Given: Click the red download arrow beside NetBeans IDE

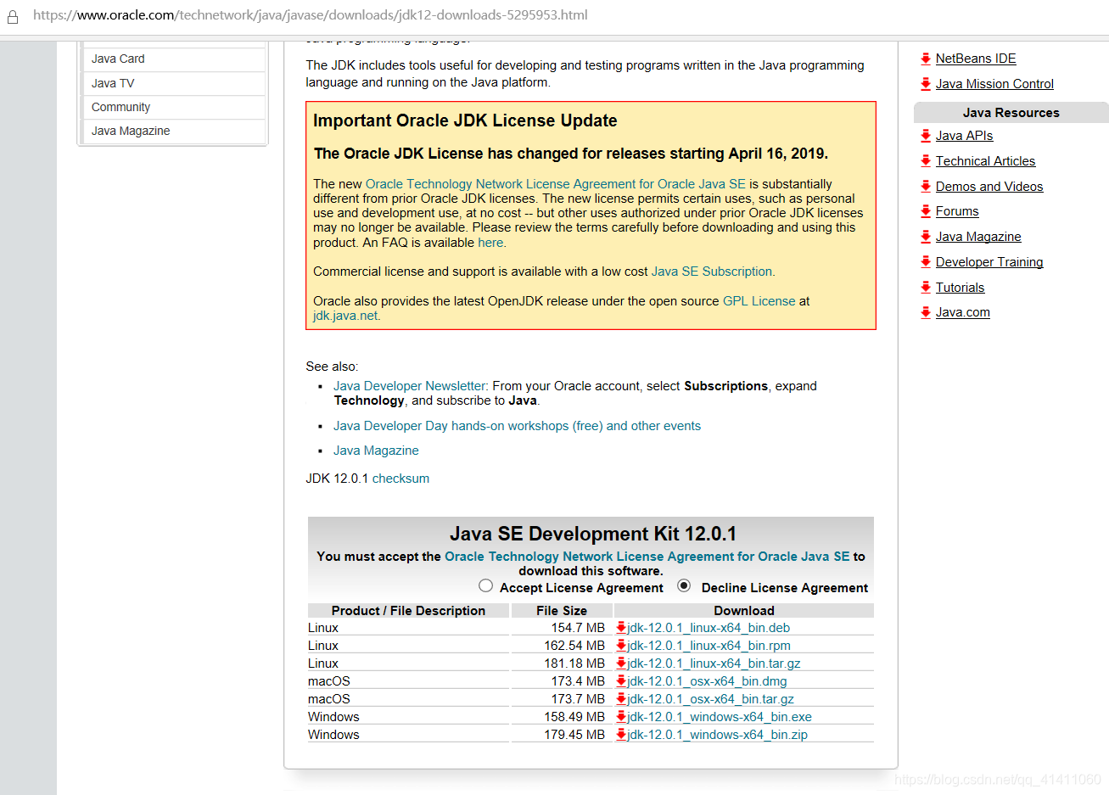Looking at the screenshot, I should click(926, 59).
